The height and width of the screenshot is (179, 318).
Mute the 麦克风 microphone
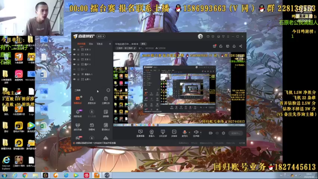pyautogui.click(x=184, y=133)
